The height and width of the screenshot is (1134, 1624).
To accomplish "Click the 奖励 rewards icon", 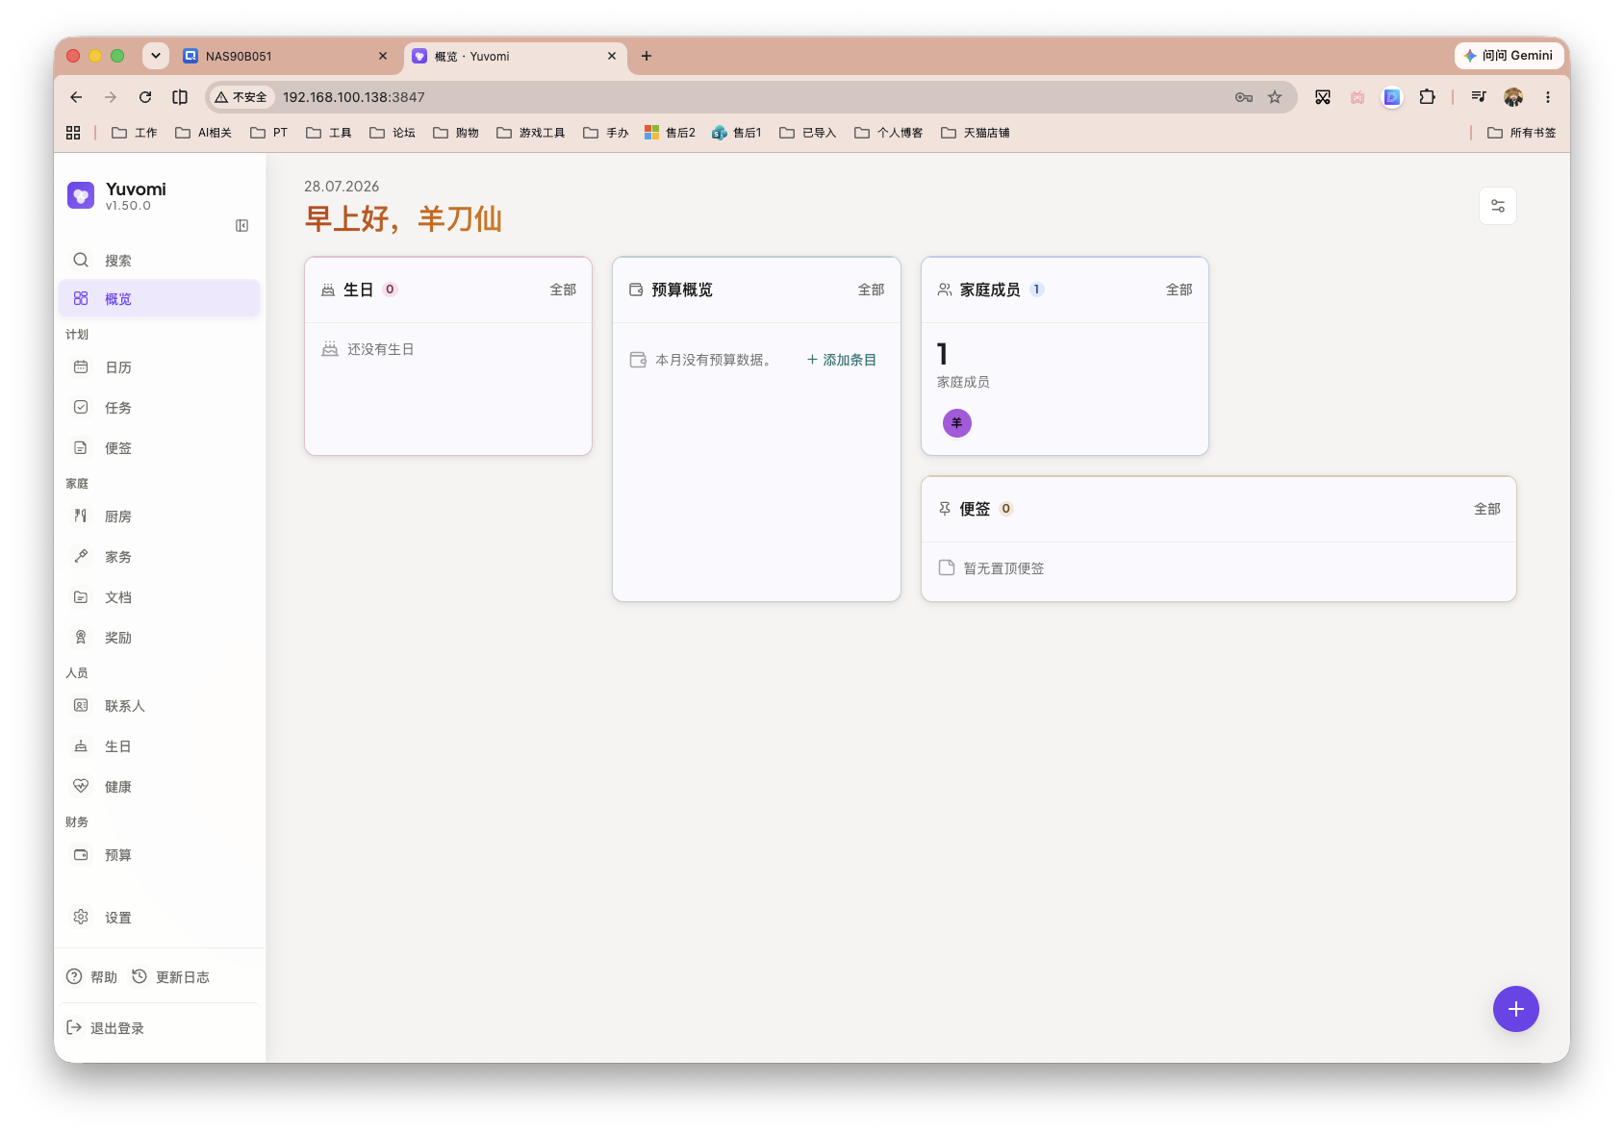I will coord(81,637).
